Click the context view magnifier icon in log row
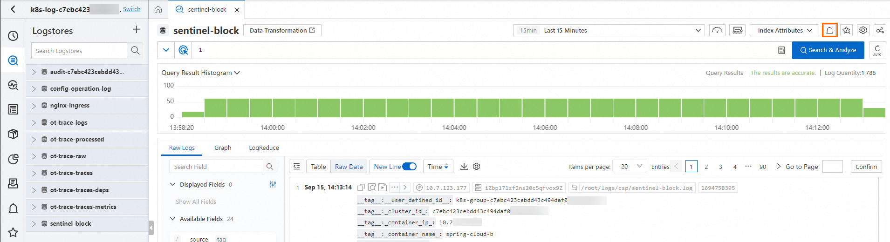 (x=372, y=188)
